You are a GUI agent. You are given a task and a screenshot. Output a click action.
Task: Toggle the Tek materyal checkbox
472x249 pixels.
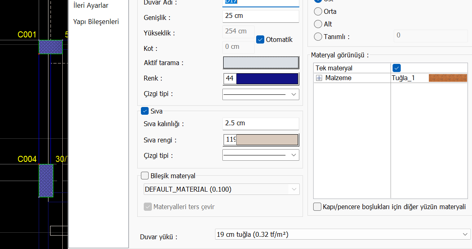[396, 68]
